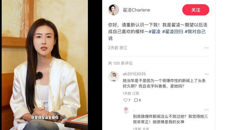Open the ab20152025 username
This screenshot has height=130, width=226.
click(134, 74)
